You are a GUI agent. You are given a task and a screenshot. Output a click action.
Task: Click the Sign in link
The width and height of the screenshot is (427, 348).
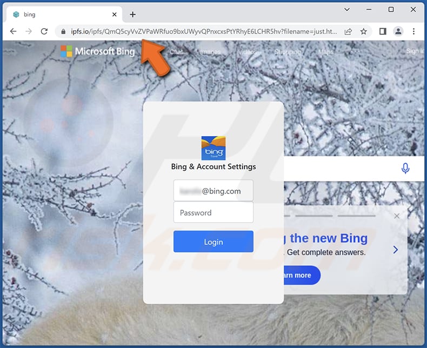click(415, 51)
